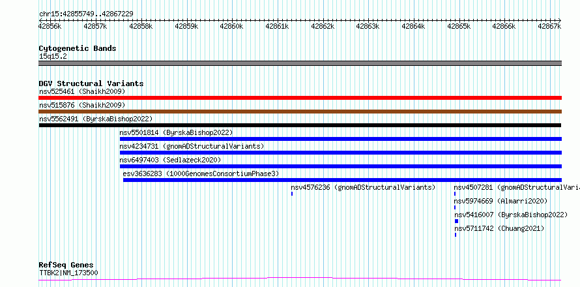
Task: Click the brown nsv515876 variant bar
Action: tap(300, 112)
